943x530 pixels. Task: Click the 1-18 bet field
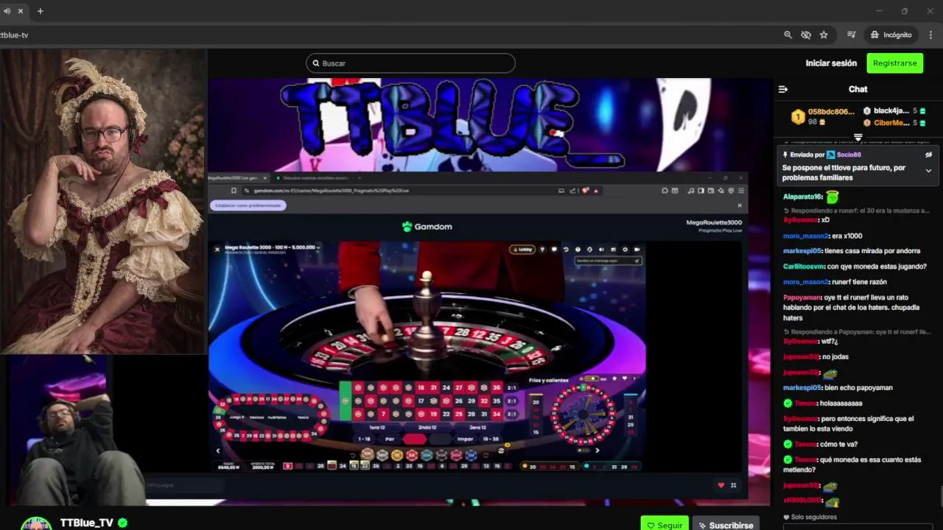tap(364, 439)
